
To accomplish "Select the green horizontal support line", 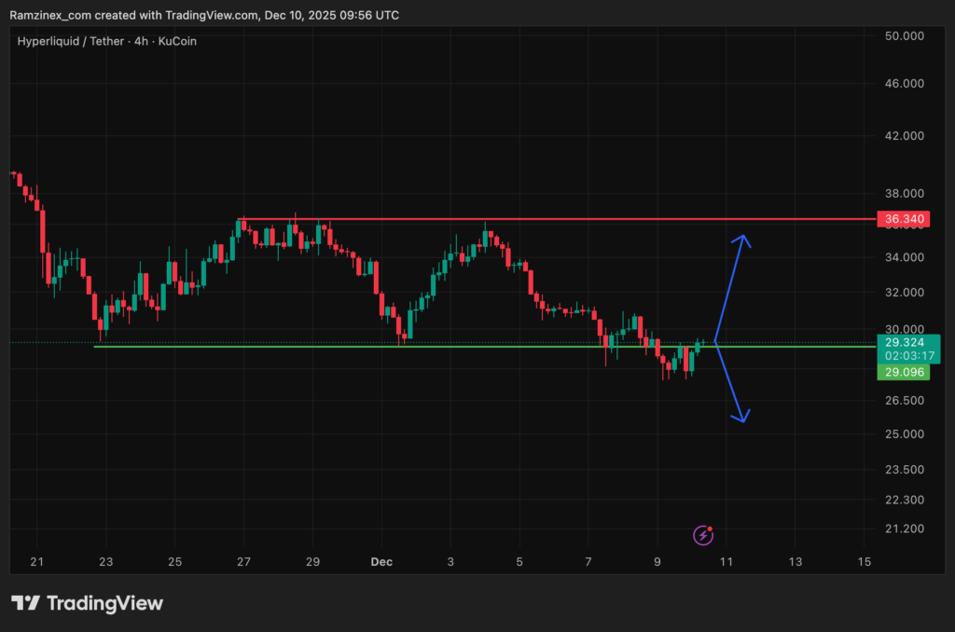I will click(466, 347).
